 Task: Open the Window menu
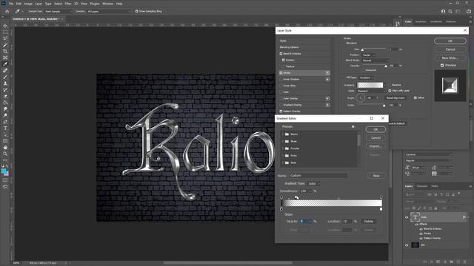coord(107,4)
